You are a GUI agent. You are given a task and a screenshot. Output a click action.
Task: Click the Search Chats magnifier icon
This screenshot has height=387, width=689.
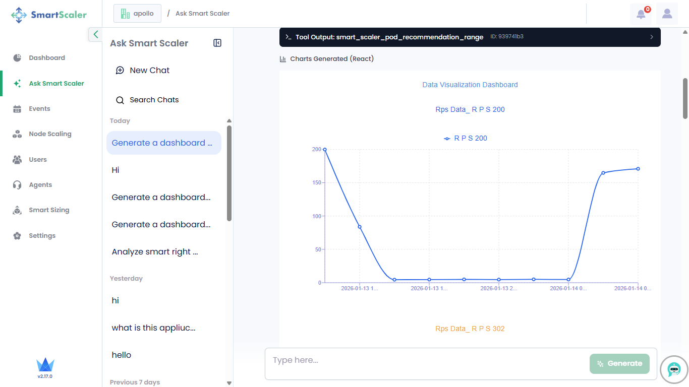point(120,100)
